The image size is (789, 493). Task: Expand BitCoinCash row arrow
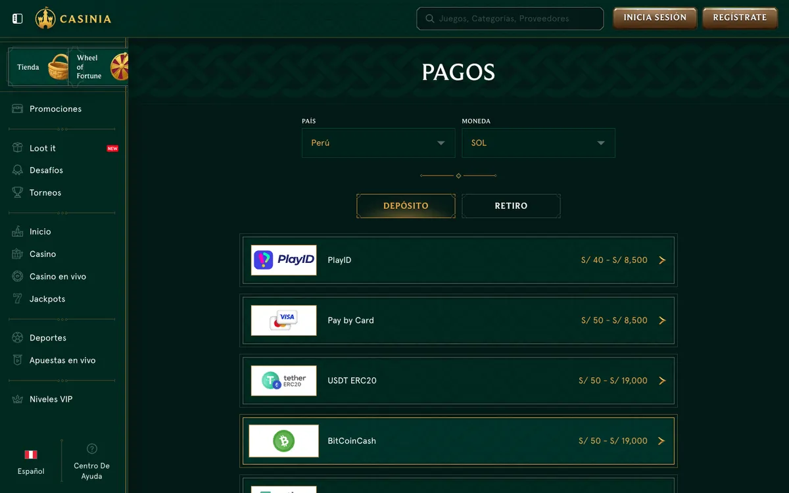tap(662, 441)
